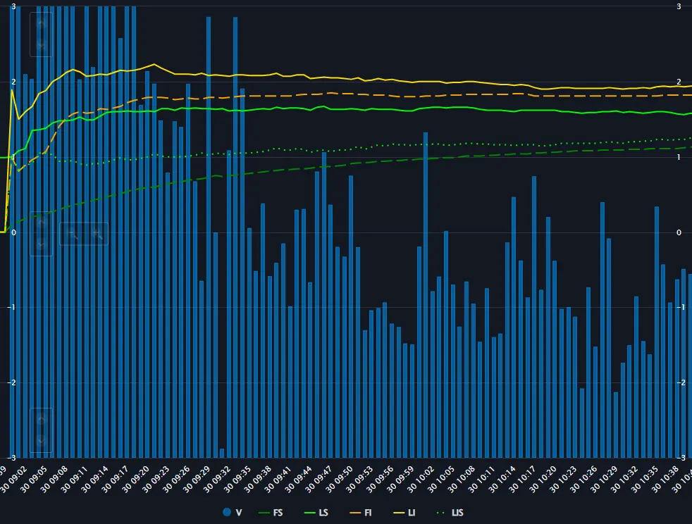
Task: Click the up chevron in the top pan control
Action: (x=41, y=23)
